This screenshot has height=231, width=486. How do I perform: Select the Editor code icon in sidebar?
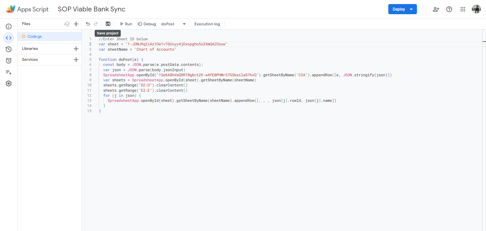click(x=9, y=38)
